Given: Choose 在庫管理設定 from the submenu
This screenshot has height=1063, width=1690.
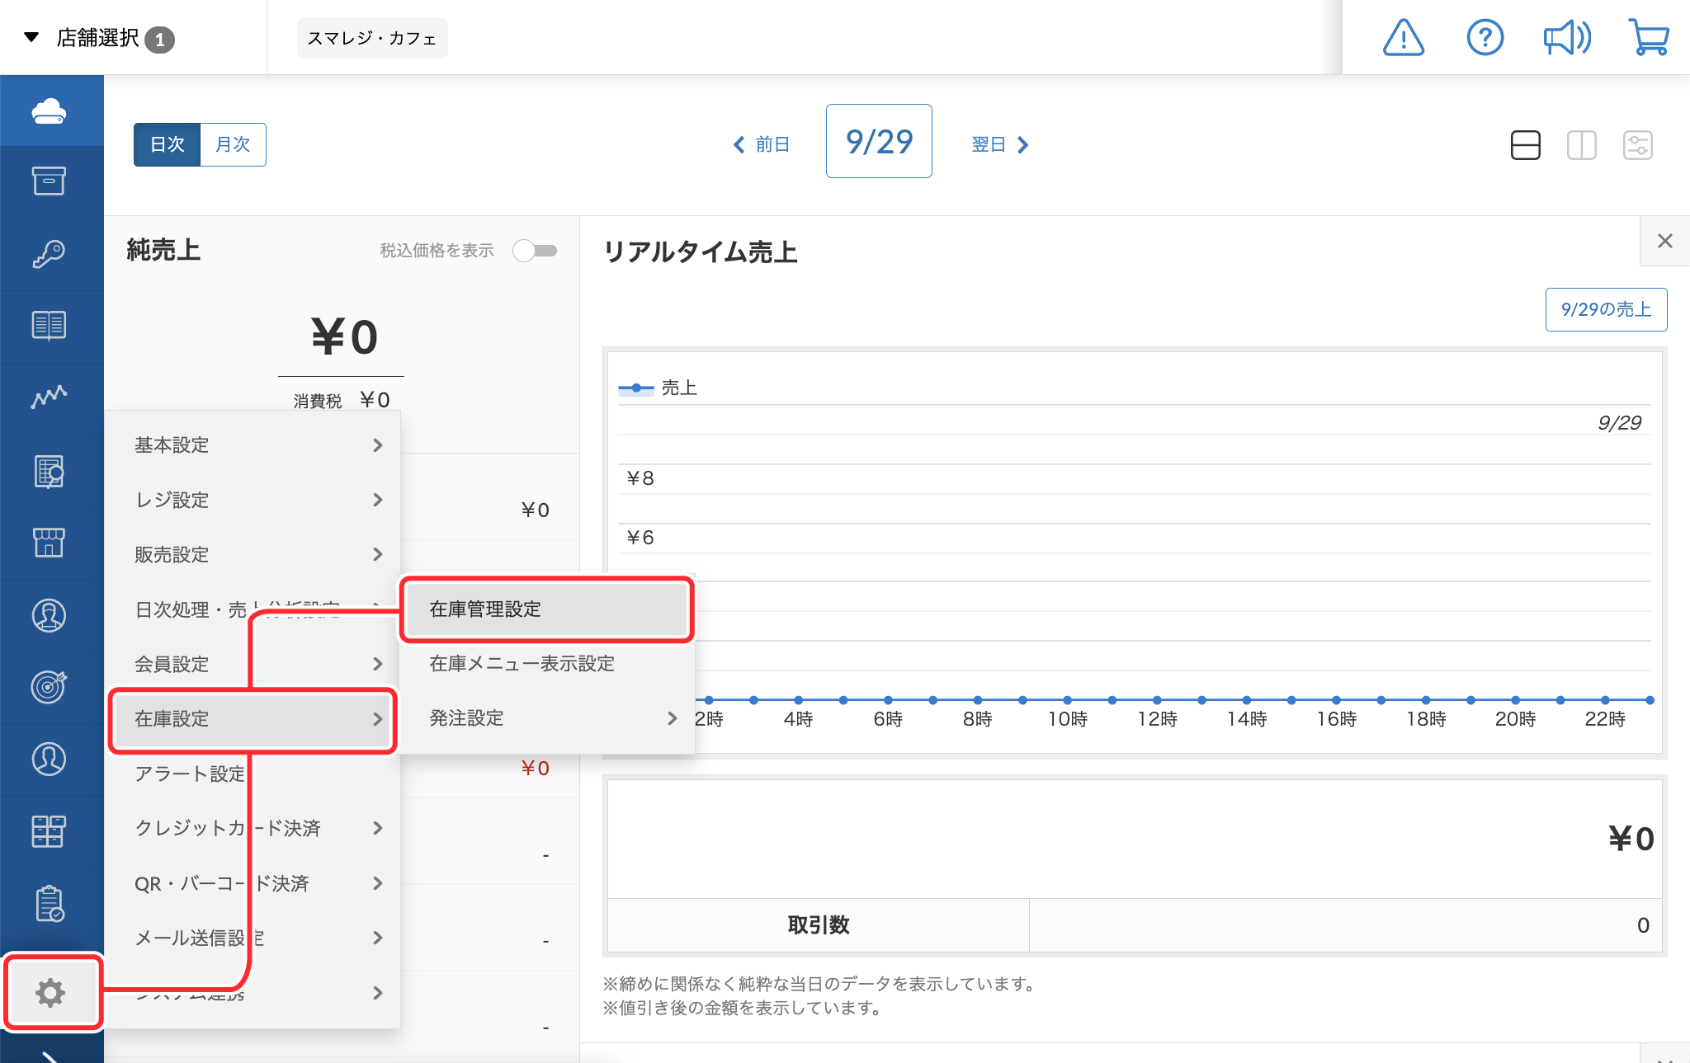Looking at the screenshot, I should pyautogui.click(x=547, y=609).
